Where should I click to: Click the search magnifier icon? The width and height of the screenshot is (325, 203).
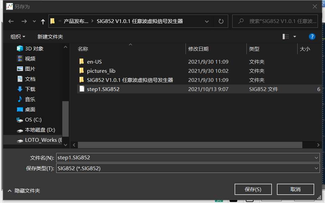[x=241, y=21]
